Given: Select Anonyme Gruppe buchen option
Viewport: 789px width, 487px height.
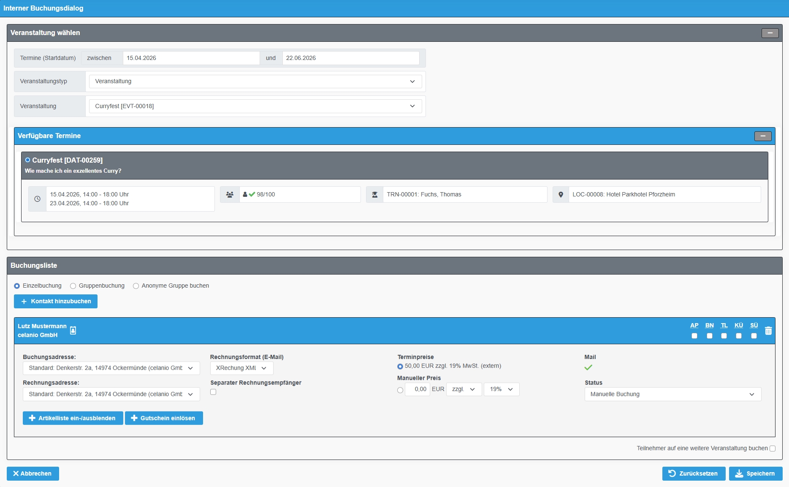Looking at the screenshot, I should tap(136, 286).
